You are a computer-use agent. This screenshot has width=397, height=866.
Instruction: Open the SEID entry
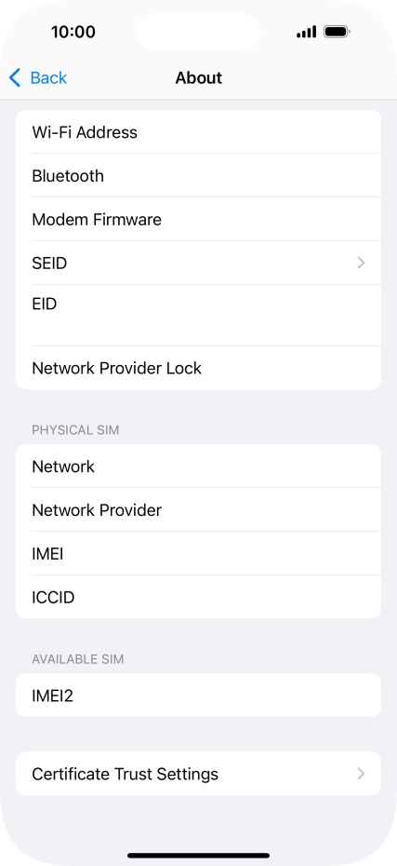[199, 263]
